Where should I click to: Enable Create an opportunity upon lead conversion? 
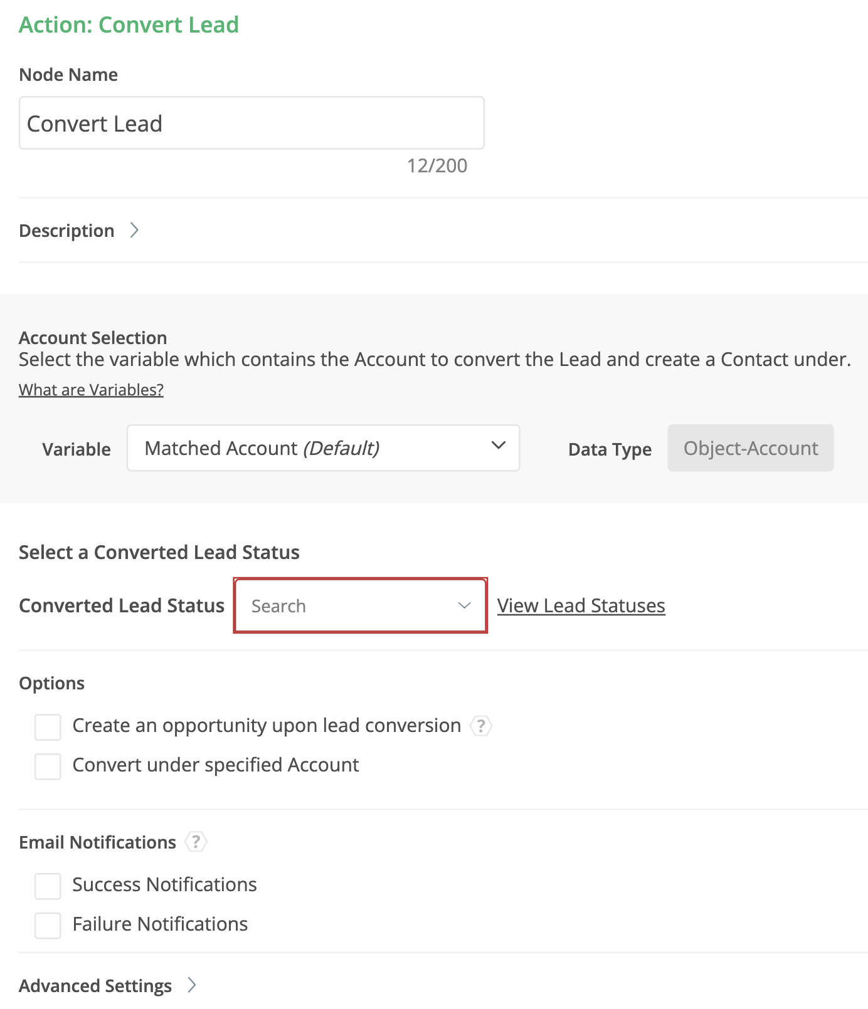point(48,727)
